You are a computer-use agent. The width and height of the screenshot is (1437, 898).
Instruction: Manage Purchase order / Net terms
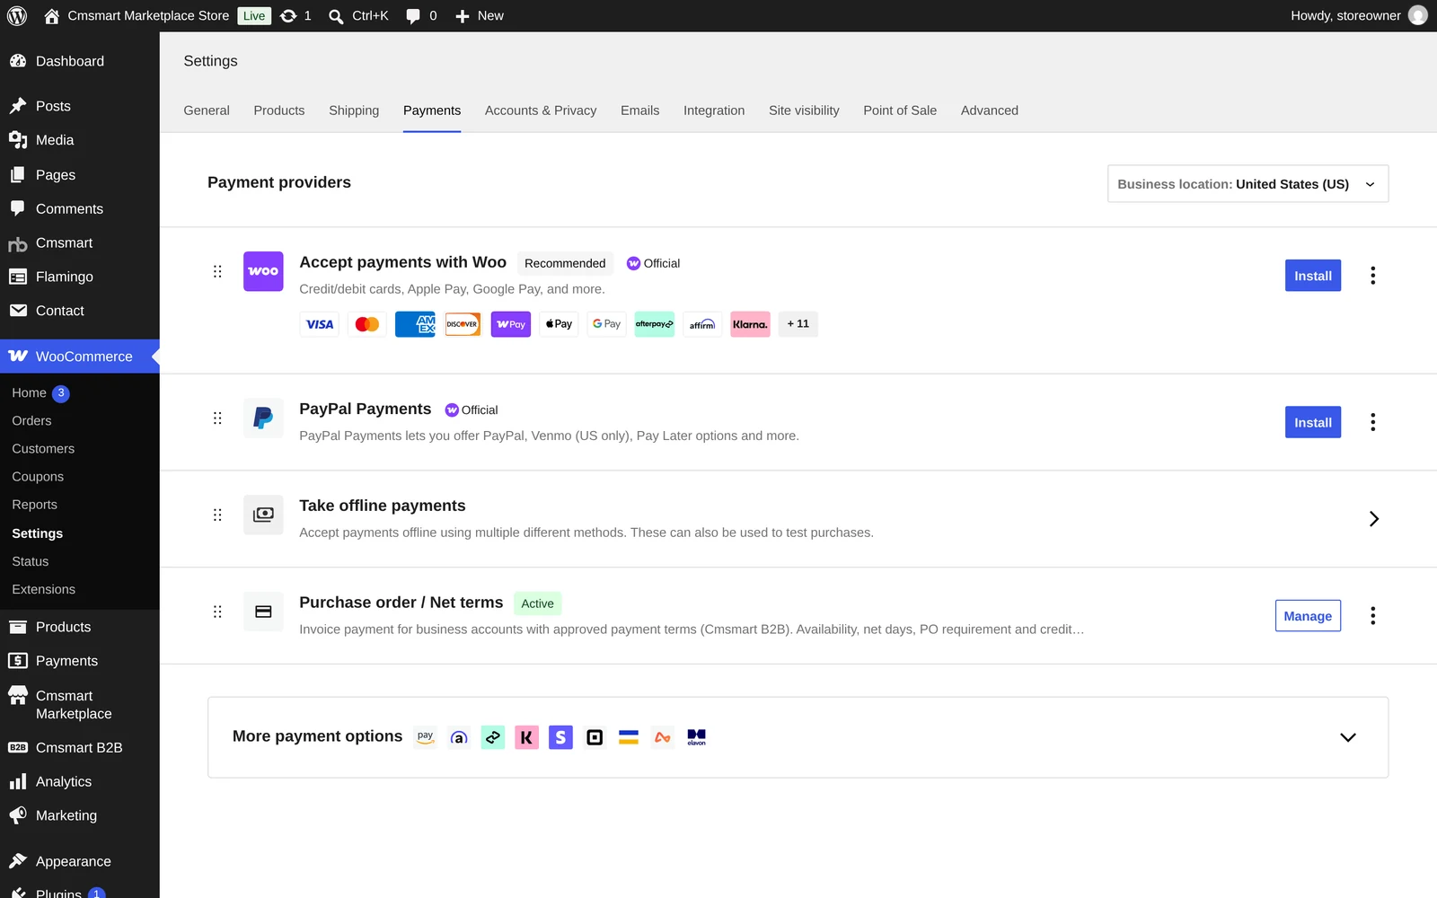click(1308, 616)
